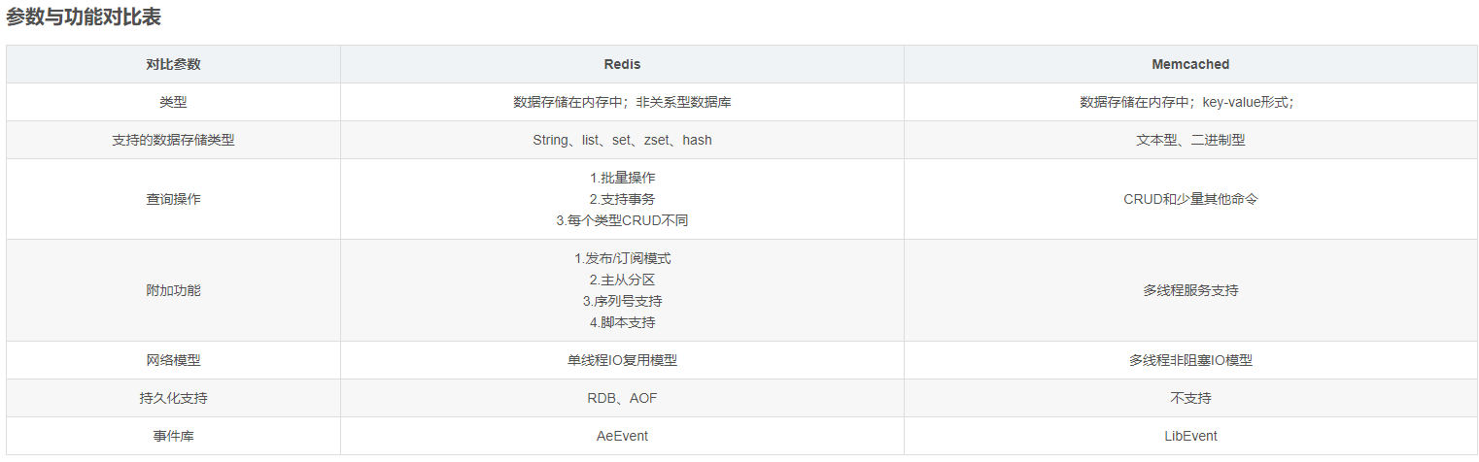Click the line 4.脚本支持
1479x462 pixels.
(x=622, y=322)
